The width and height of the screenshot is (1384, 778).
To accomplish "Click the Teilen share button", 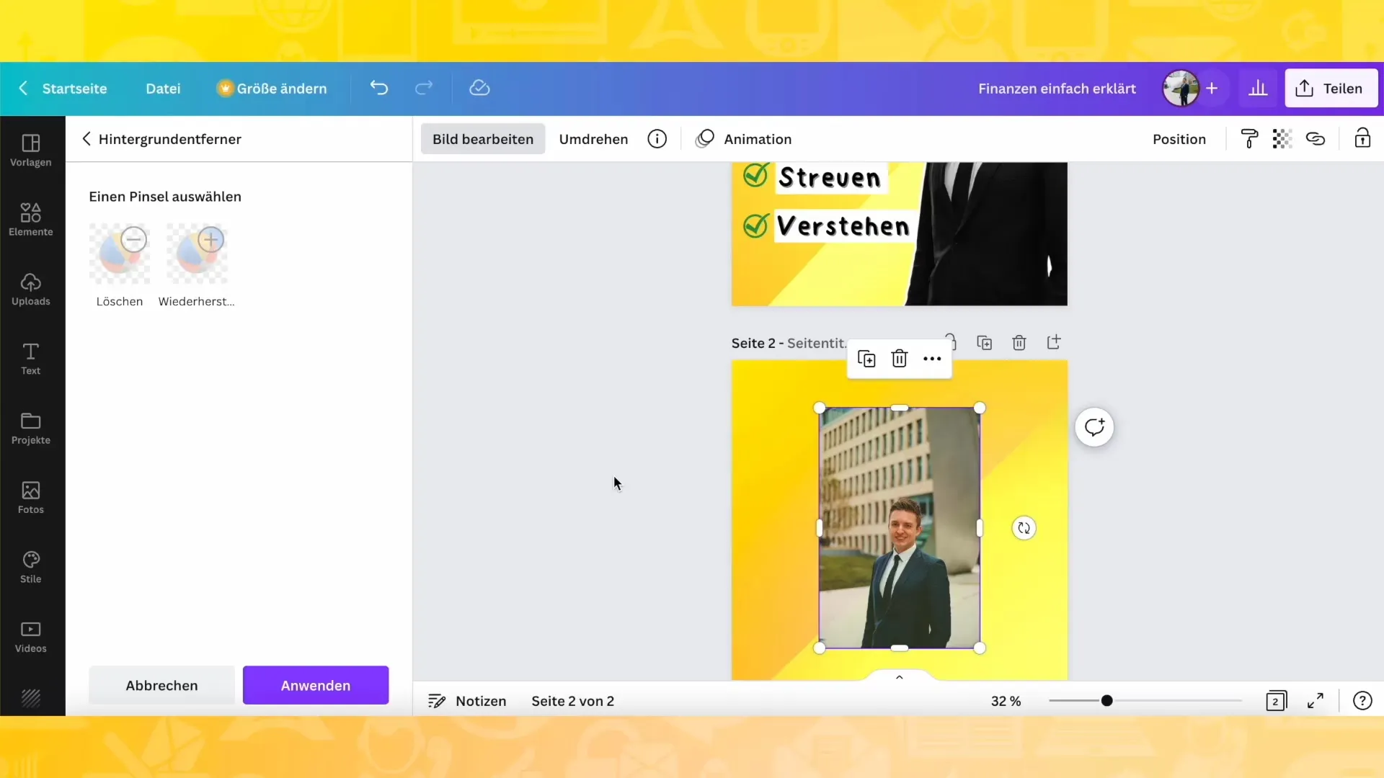I will [x=1331, y=88].
